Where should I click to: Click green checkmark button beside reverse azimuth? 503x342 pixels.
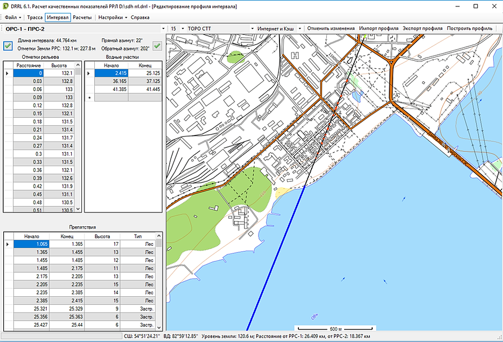[x=157, y=46]
